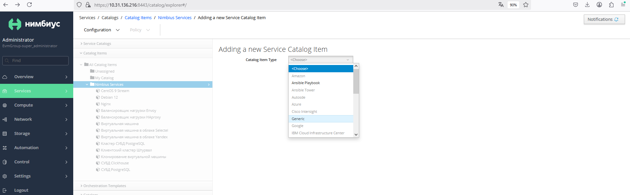Choose Cisco Intersight option
The image size is (630, 195).
click(321, 112)
